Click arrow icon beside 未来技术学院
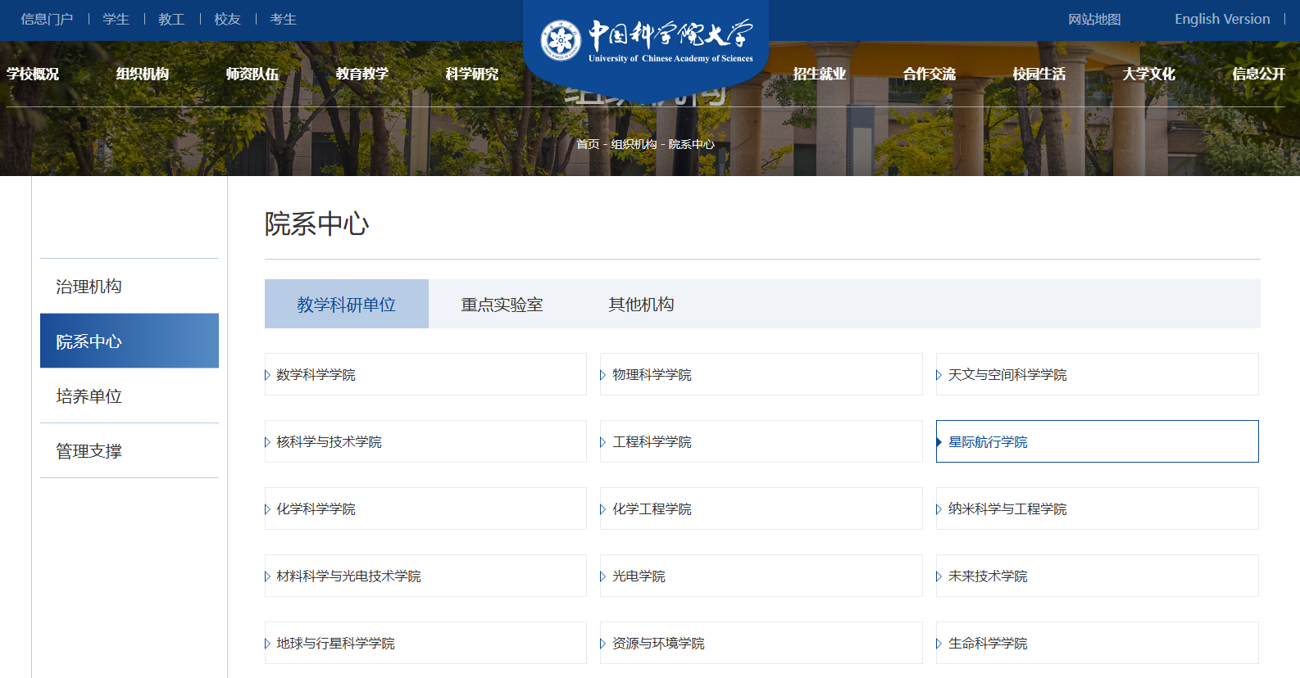1300x678 pixels. point(939,576)
